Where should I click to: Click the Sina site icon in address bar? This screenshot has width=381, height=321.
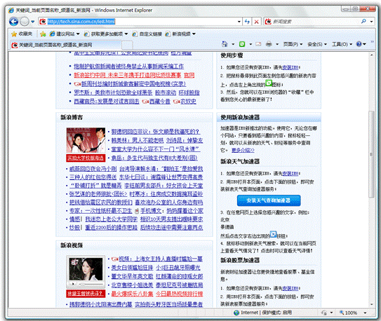click(43, 22)
